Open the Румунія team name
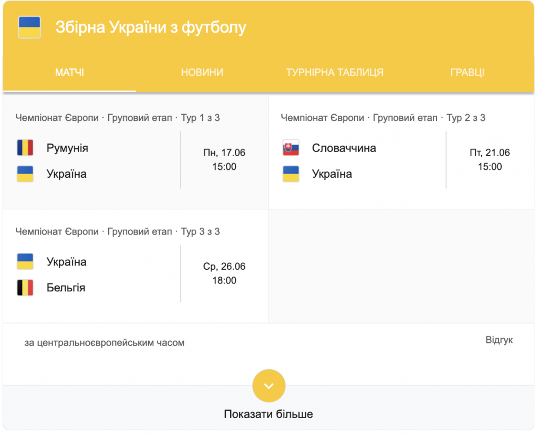Screen dimensions: 538x437 67,148
